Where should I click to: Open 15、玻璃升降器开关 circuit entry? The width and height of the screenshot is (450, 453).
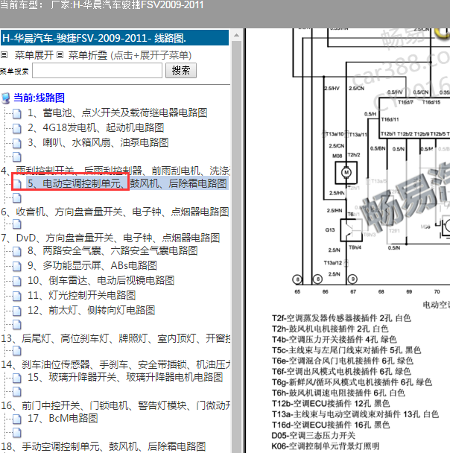tap(125, 377)
